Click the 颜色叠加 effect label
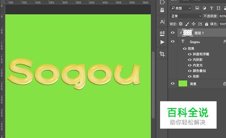 pyautogui.click(x=199, y=71)
